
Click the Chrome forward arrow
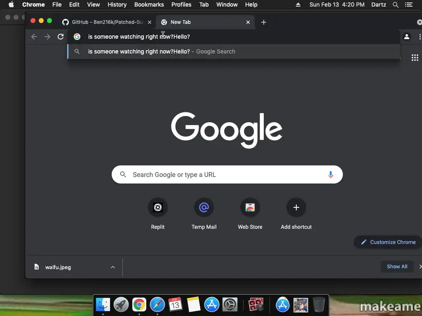click(x=47, y=37)
